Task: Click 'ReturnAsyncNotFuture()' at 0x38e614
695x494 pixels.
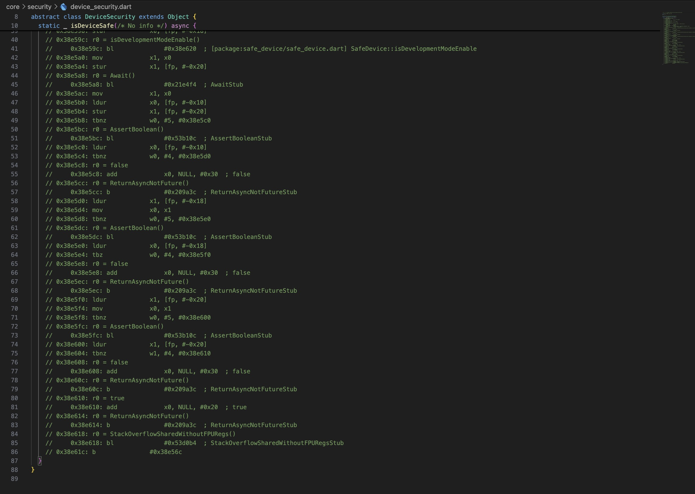Action: point(149,416)
